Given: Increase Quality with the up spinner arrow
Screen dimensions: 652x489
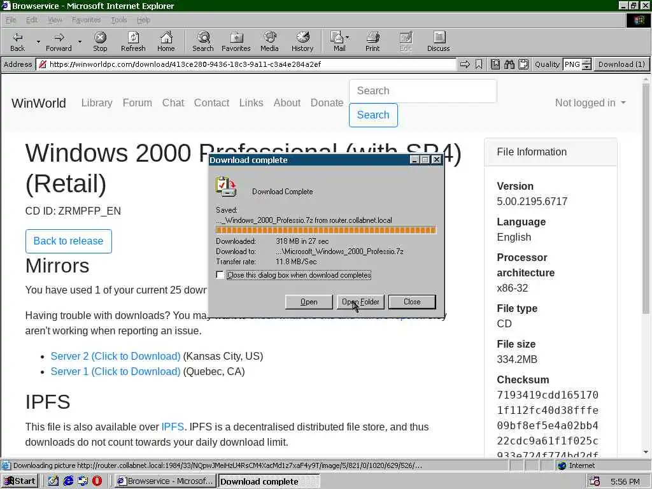Looking at the screenshot, I should tap(586, 62).
